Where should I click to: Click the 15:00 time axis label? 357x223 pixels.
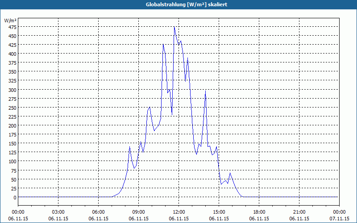[219, 212]
